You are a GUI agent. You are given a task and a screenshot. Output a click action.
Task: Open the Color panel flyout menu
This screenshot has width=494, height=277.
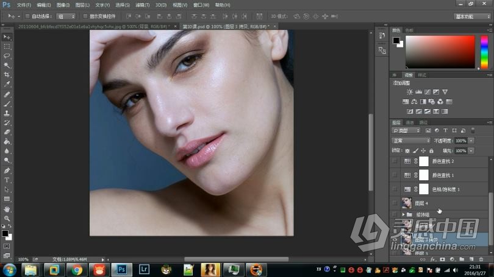pos(489,30)
